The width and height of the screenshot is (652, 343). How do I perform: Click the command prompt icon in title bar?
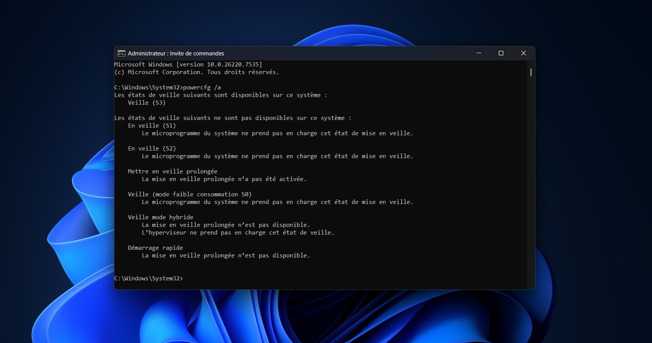pyautogui.click(x=122, y=53)
